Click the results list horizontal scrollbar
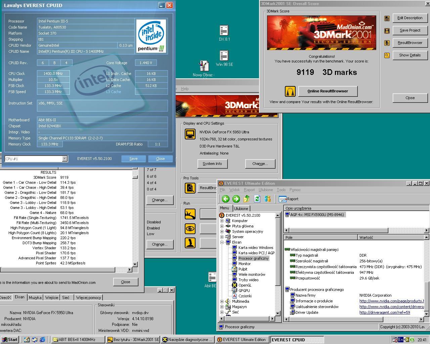430x344 pixels. 67,269
